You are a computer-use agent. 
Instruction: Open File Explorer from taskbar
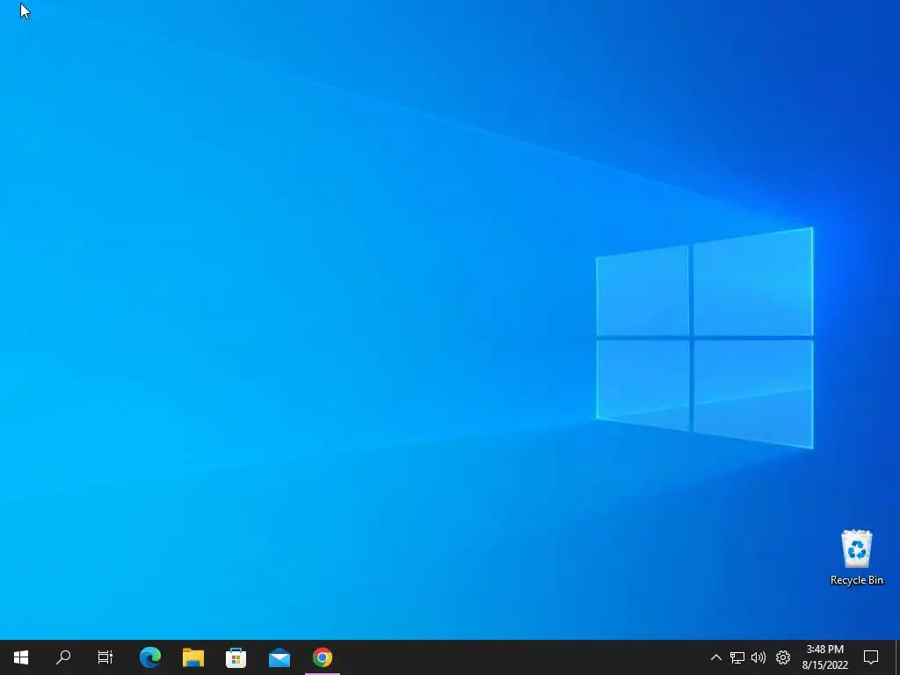tap(193, 657)
